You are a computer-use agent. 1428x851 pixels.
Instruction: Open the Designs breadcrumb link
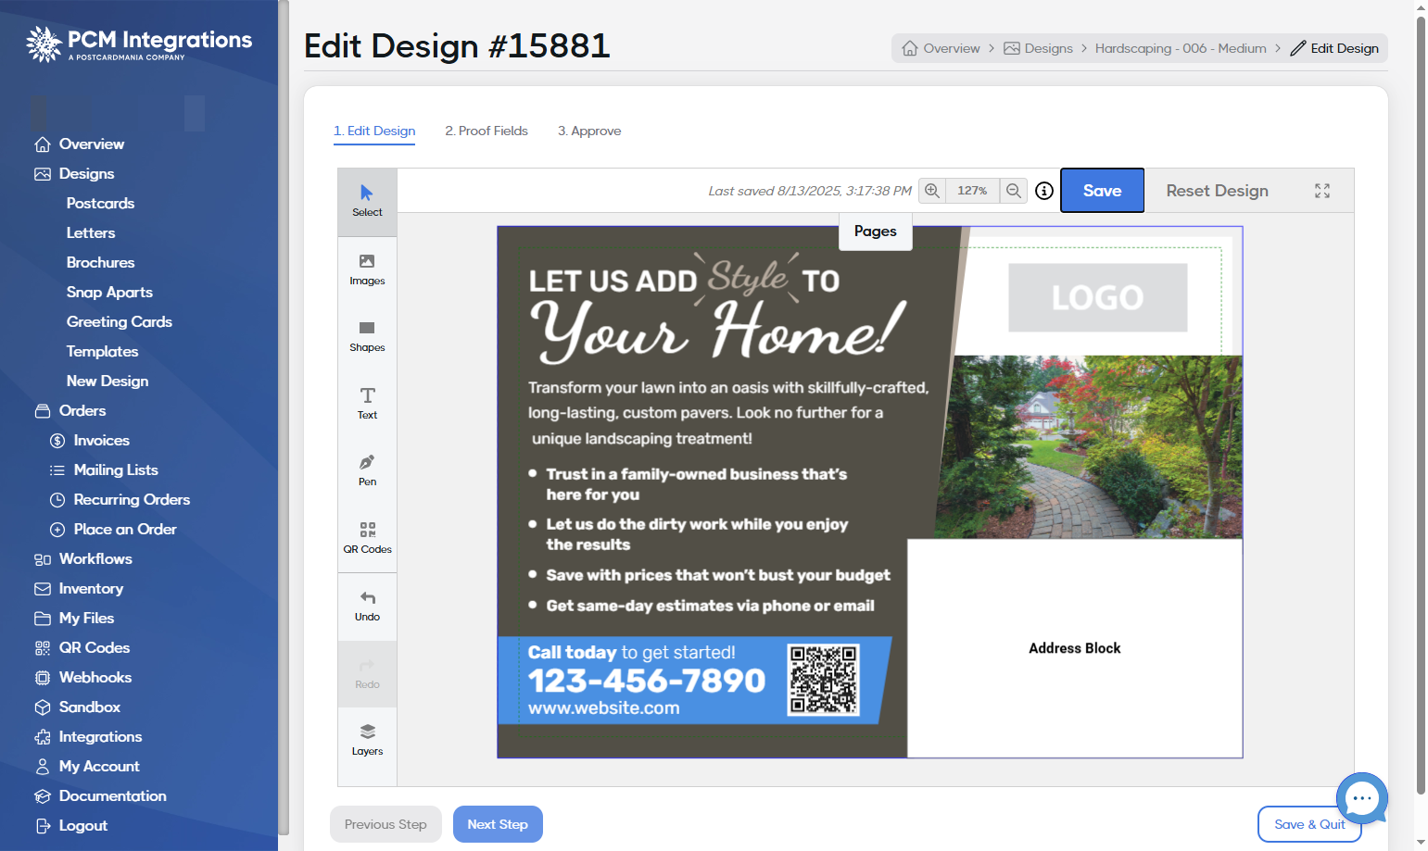point(1038,48)
